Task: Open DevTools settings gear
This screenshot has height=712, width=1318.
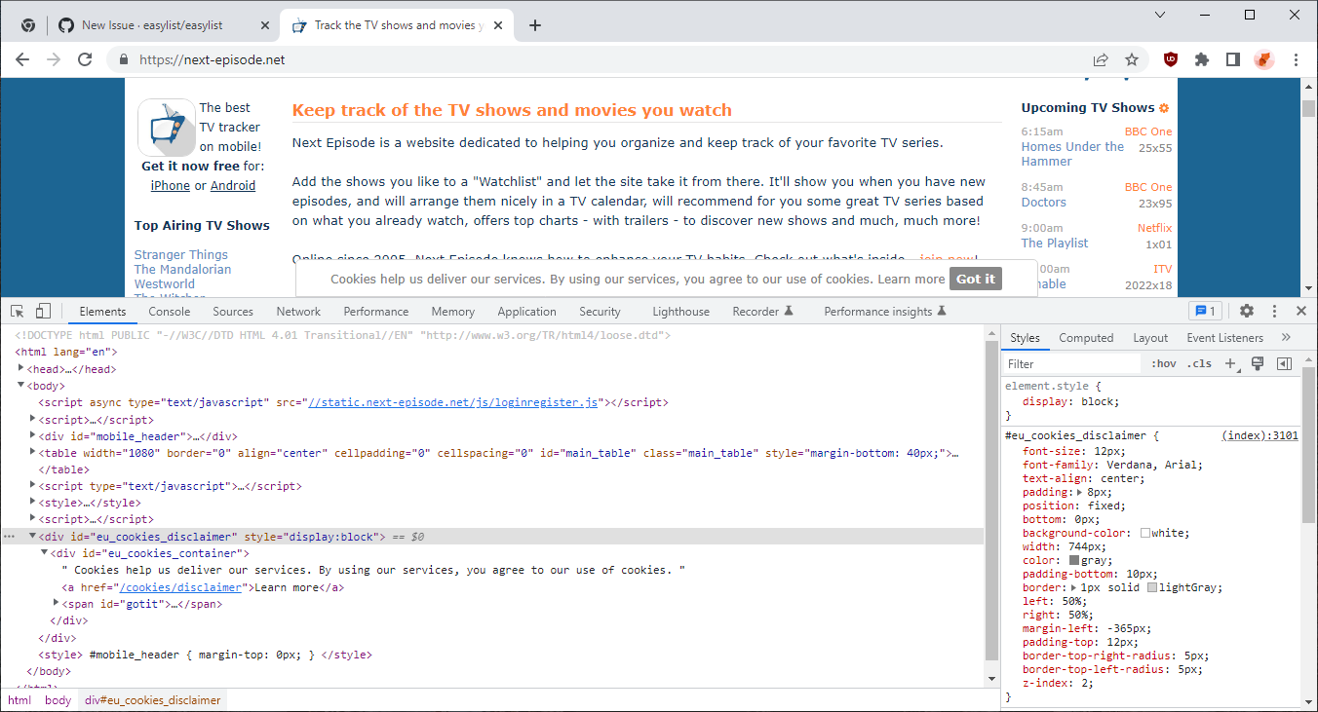Action: [x=1247, y=312]
